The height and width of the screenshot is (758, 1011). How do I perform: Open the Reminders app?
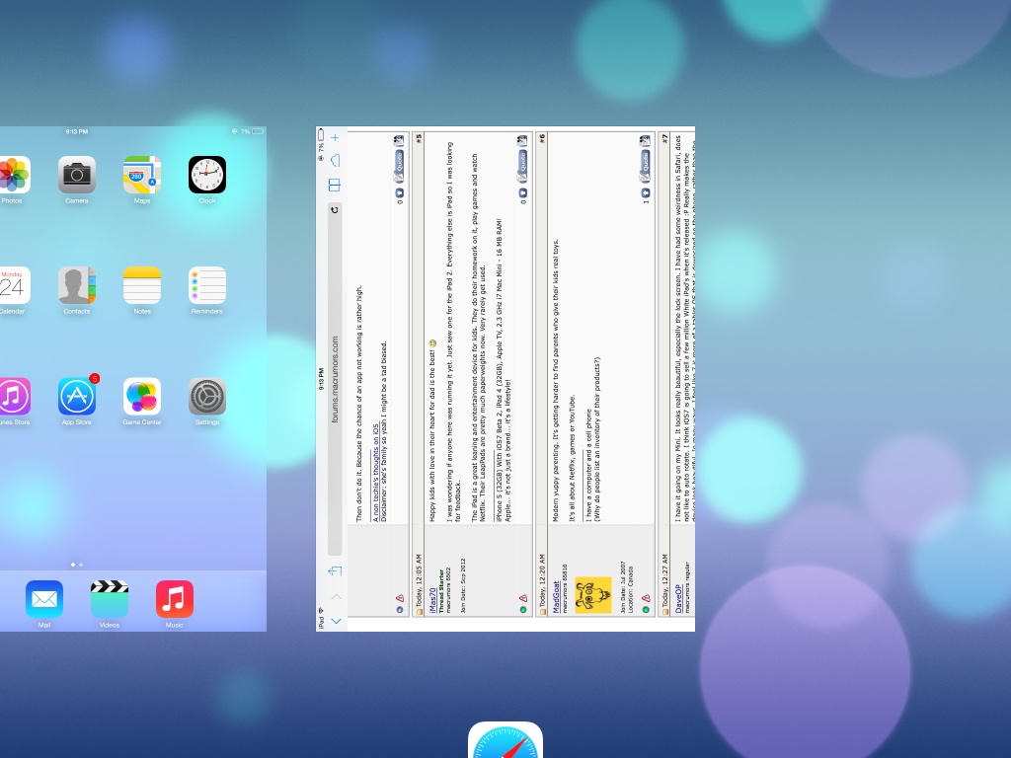tap(207, 285)
